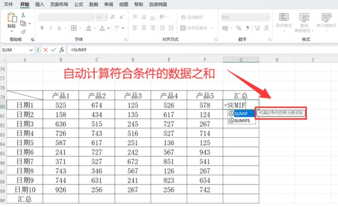This screenshot has height=207, width=338.
Task: Click the percent style icon
Action: point(239,28)
